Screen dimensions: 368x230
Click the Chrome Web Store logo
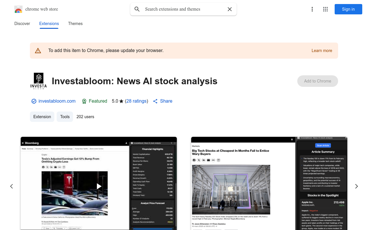(18, 9)
